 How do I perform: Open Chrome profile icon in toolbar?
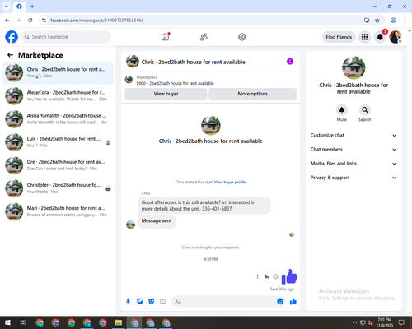(393, 21)
